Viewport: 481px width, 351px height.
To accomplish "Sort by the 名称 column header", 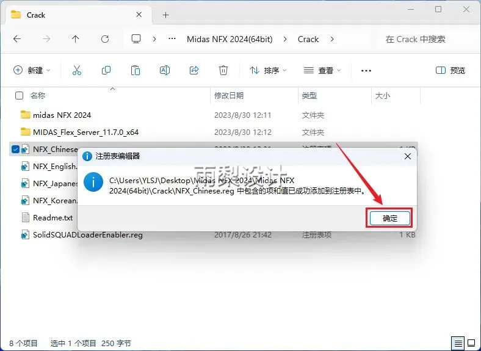I will (38, 96).
